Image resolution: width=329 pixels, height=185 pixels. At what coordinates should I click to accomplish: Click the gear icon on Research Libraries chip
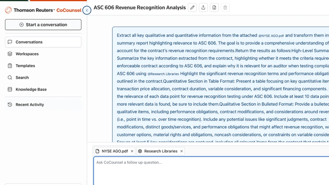coord(140,151)
